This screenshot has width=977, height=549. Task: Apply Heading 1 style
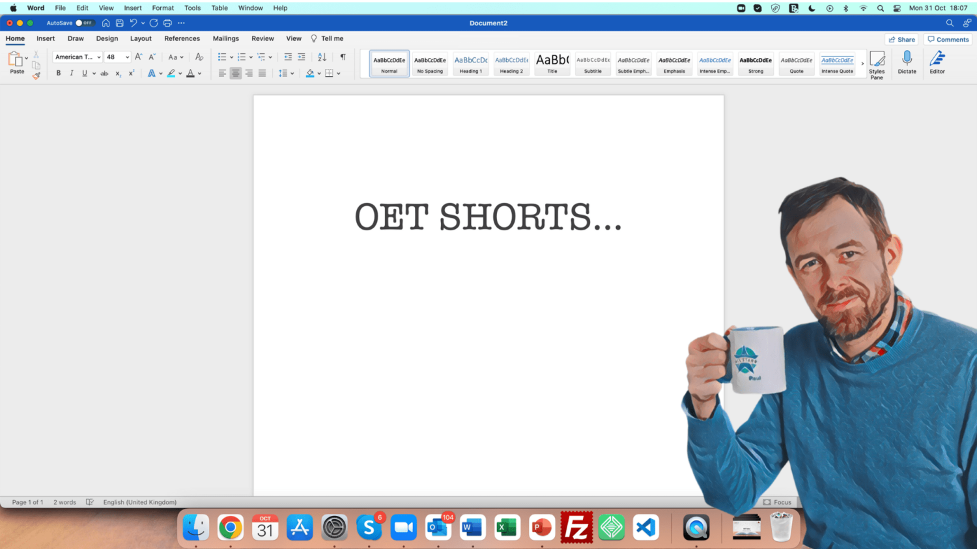[x=471, y=64]
